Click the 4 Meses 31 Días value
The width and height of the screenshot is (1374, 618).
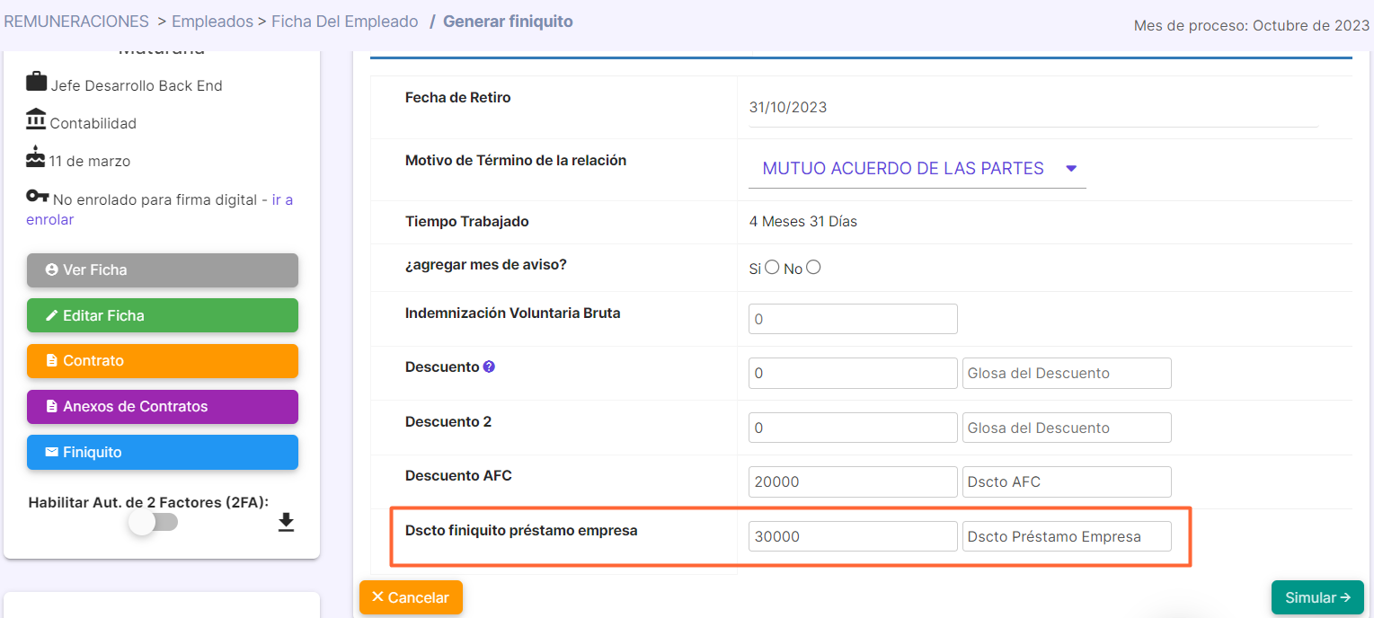point(803,221)
